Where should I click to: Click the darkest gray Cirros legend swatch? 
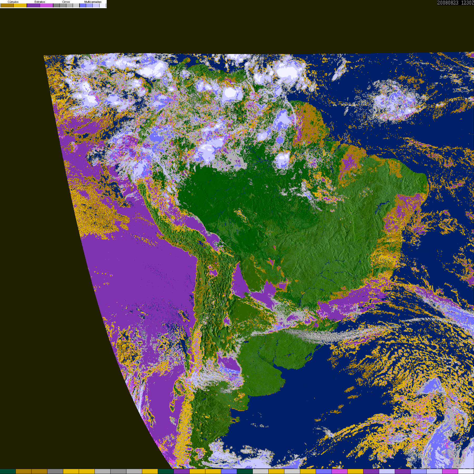tap(56, 5)
